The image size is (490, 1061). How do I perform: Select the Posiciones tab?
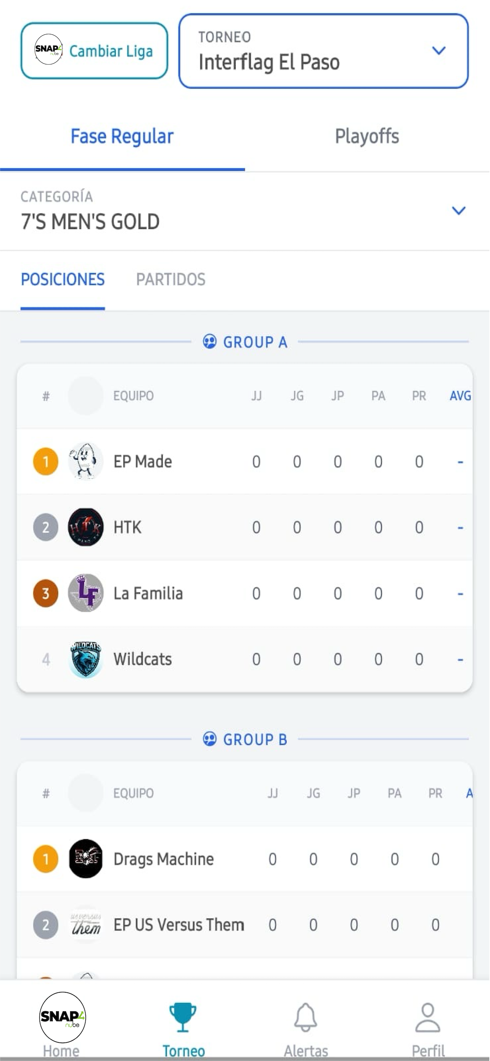click(63, 280)
